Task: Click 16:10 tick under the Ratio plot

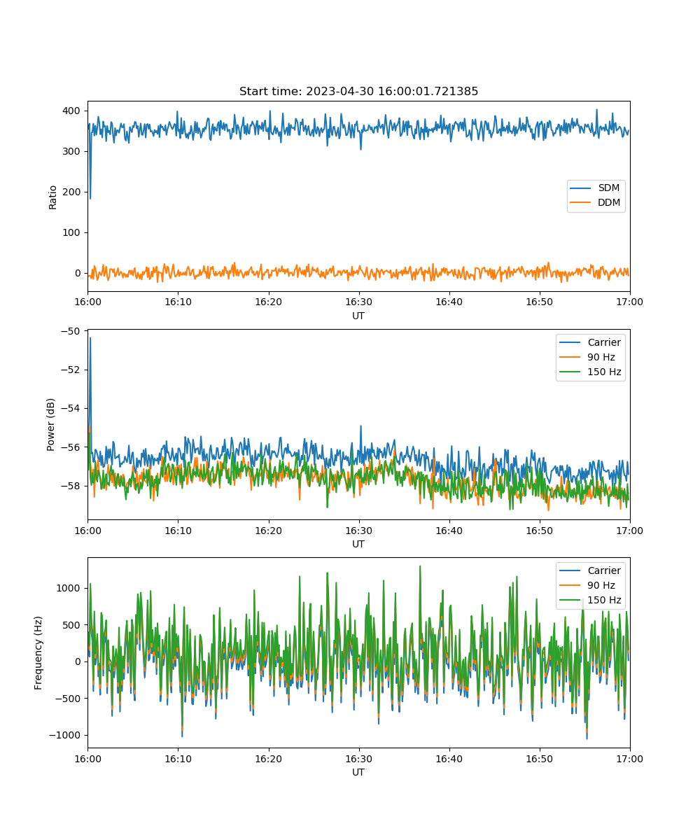Action: click(x=178, y=302)
